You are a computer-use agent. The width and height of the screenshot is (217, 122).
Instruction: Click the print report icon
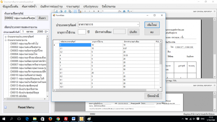[61, 11]
